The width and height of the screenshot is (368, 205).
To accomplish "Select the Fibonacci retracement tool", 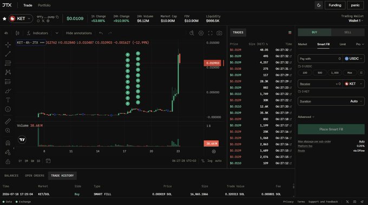I will [x=8, y=63].
